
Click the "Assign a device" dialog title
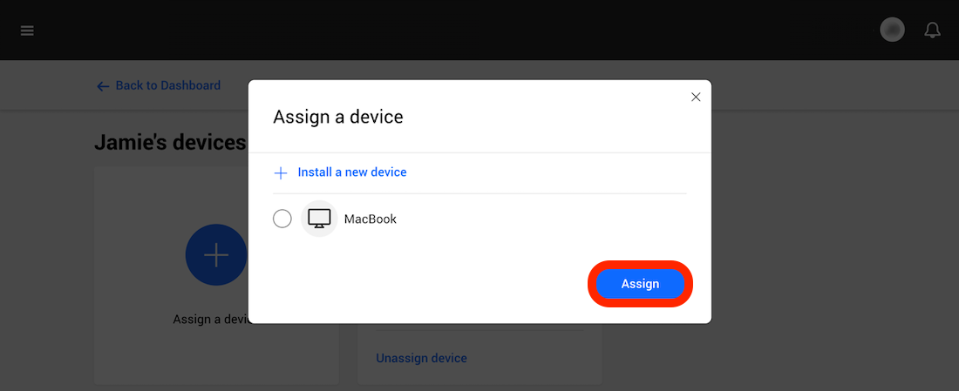[338, 117]
